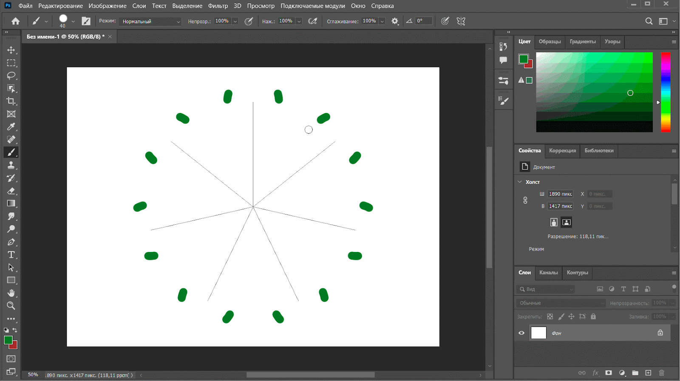Create new group folder button
Screen dimensions: 680x381
[x=635, y=373]
